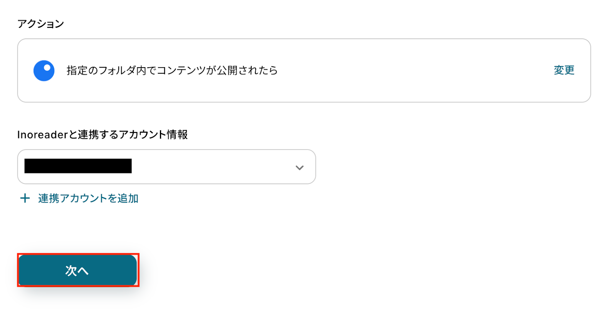Click the word 公開されたら in the action description
615x317 pixels.
[x=247, y=71]
